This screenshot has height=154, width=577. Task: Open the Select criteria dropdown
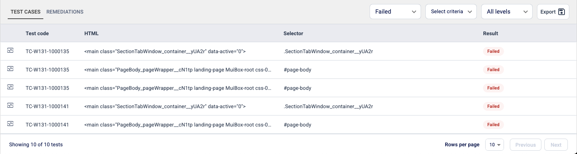pos(451,12)
